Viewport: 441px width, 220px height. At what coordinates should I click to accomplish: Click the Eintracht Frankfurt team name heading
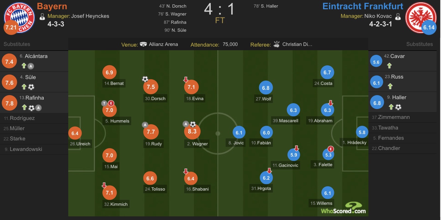coord(363,6)
